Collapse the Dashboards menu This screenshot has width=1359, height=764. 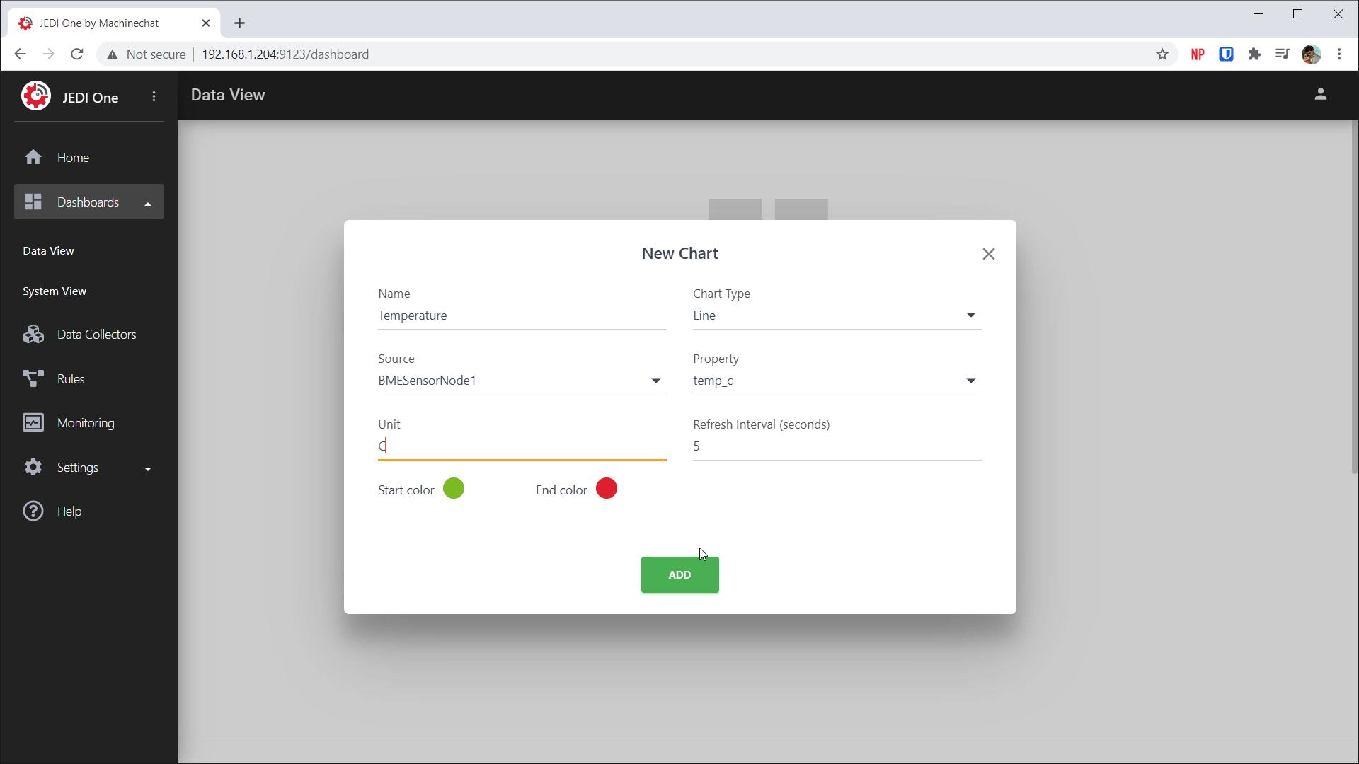pyautogui.click(x=148, y=204)
